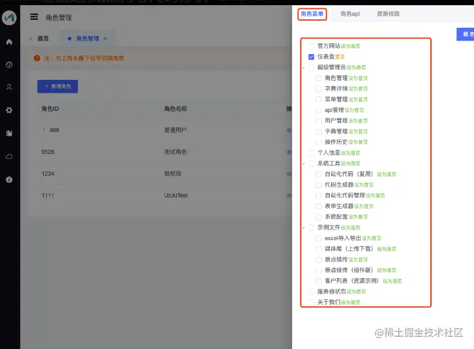The width and height of the screenshot is (474, 349).
Task: Click the 角色名称 column header
Action: [x=176, y=109]
